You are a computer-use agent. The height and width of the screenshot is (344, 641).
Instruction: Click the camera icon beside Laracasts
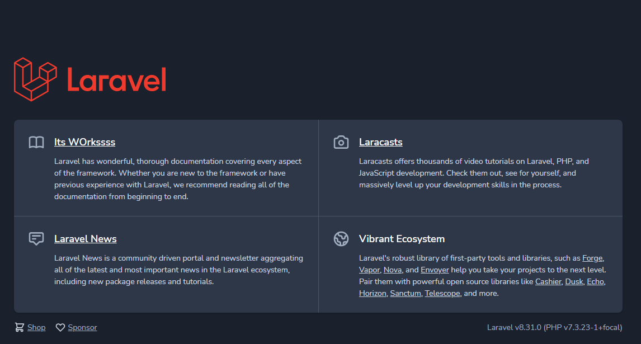(x=341, y=142)
